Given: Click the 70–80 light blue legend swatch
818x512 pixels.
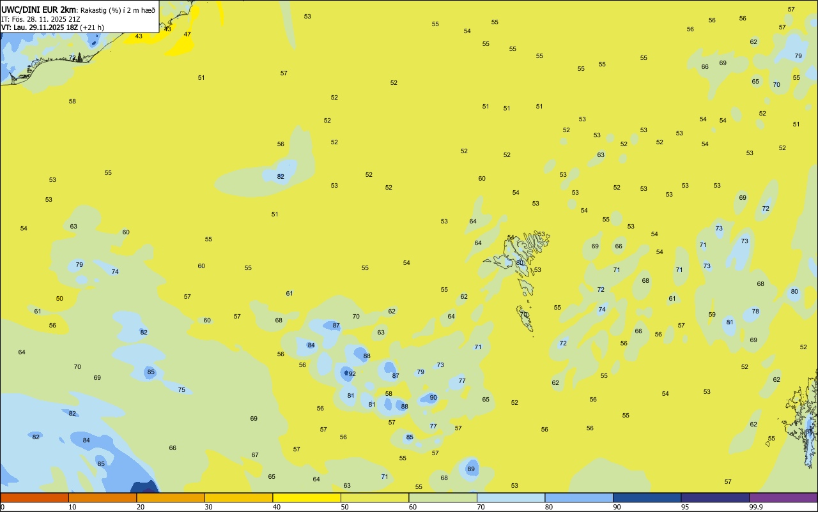Looking at the screenshot, I should pyautogui.click(x=511, y=497).
